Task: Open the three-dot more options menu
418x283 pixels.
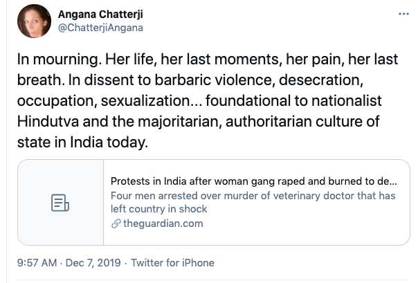Action: tap(403, 15)
